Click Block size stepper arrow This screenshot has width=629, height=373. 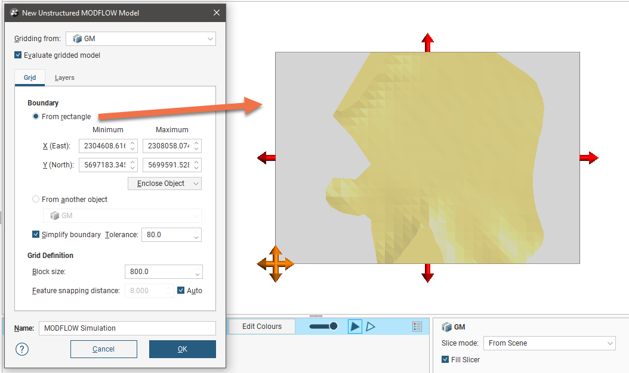(x=198, y=272)
